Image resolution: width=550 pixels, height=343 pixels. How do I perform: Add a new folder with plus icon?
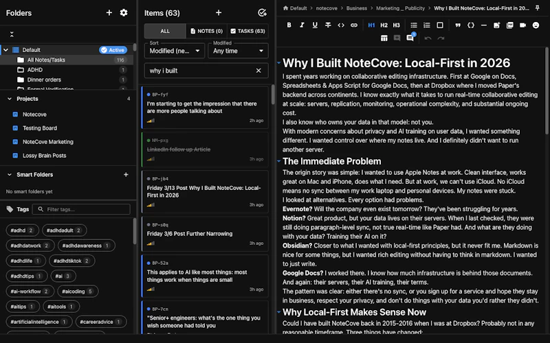coord(109,12)
